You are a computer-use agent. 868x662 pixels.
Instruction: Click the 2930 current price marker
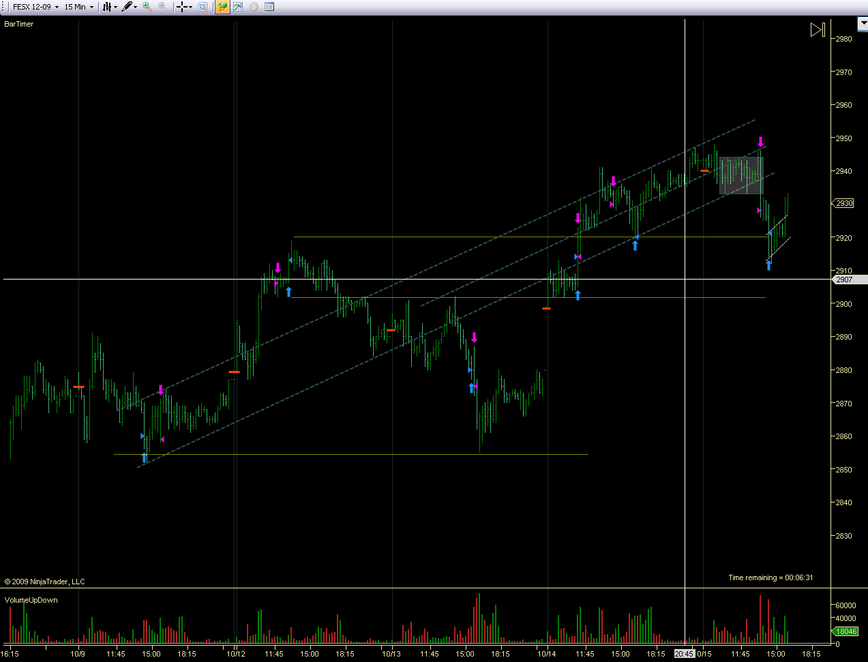click(844, 203)
